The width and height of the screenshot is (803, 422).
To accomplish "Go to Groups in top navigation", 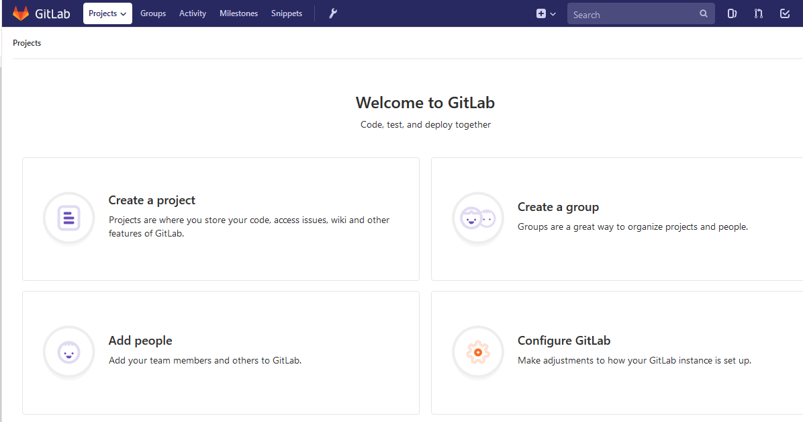I will [153, 13].
